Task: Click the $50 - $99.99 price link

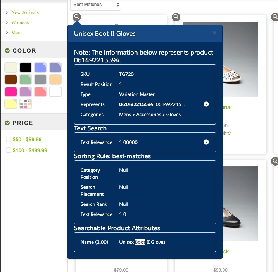Action: click(27, 139)
